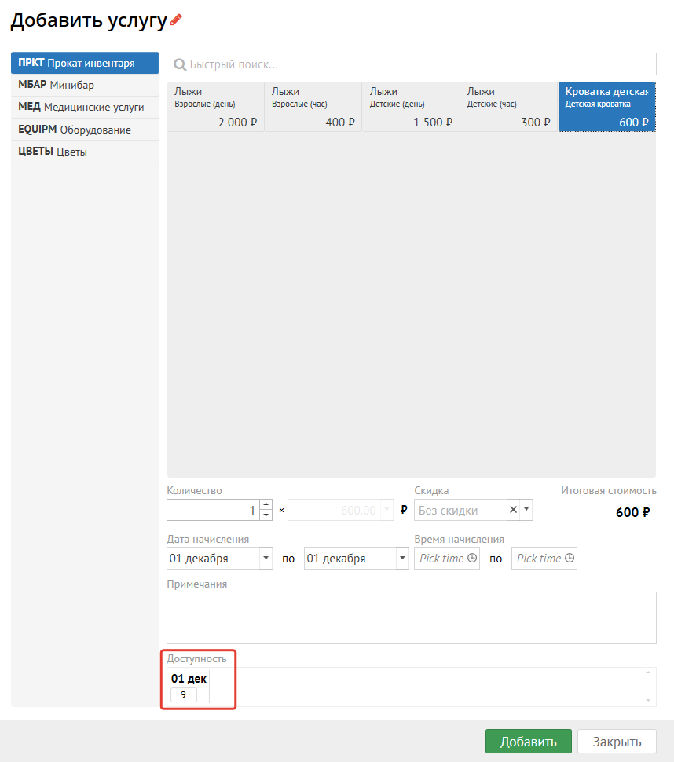Open the end date dropdown after 'по'
This screenshot has width=674, height=762.
point(402,558)
